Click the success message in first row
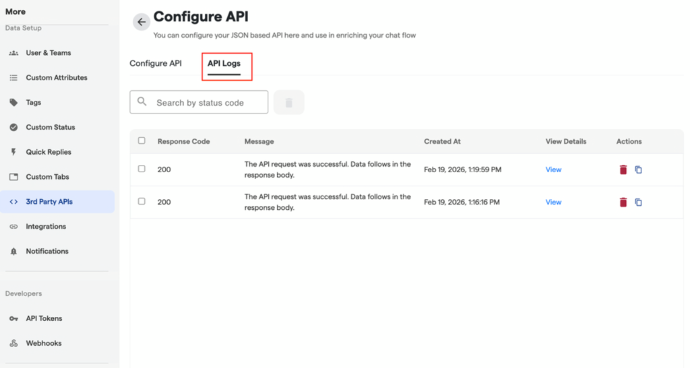 click(327, 170)
